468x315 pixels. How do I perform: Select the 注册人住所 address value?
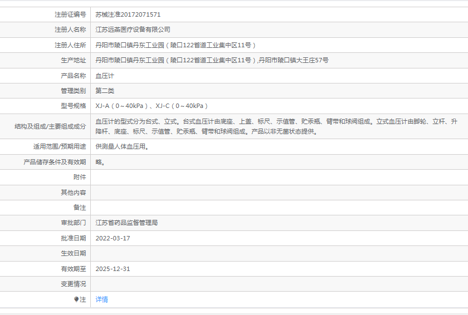click(x=175, y=45)
